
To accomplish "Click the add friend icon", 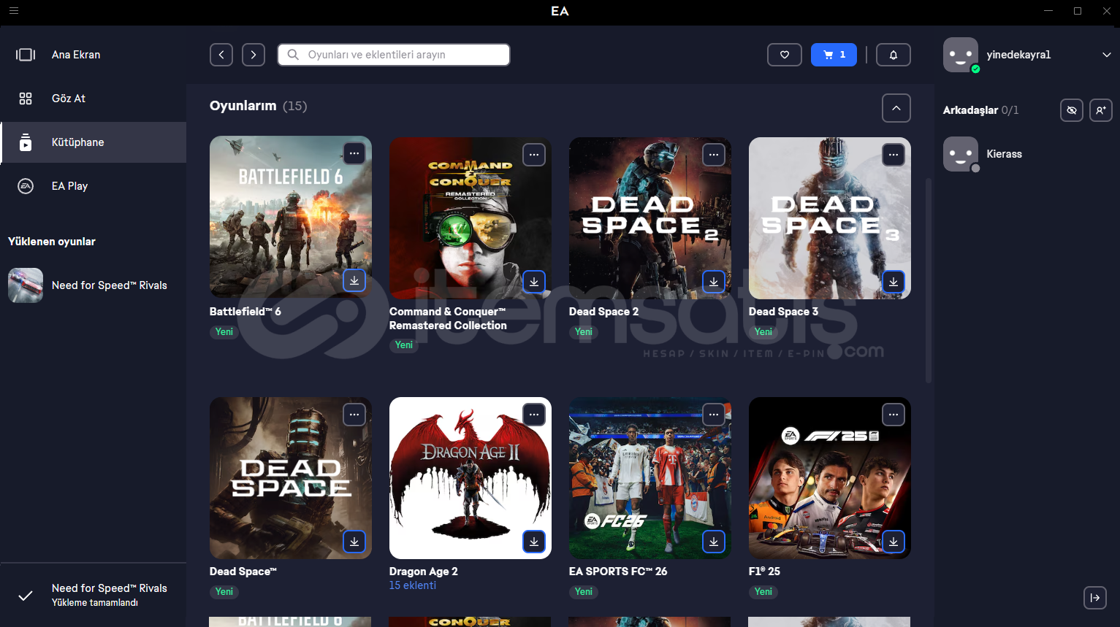I will 1101,110.
